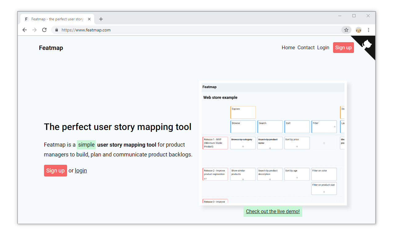
Task: Click the 'Filter' card in the demo image
Action: click(x=324, y=127)
